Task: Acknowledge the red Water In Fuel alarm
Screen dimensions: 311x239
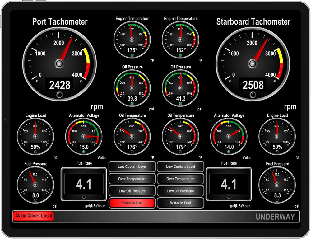Action: click(132, 203)
